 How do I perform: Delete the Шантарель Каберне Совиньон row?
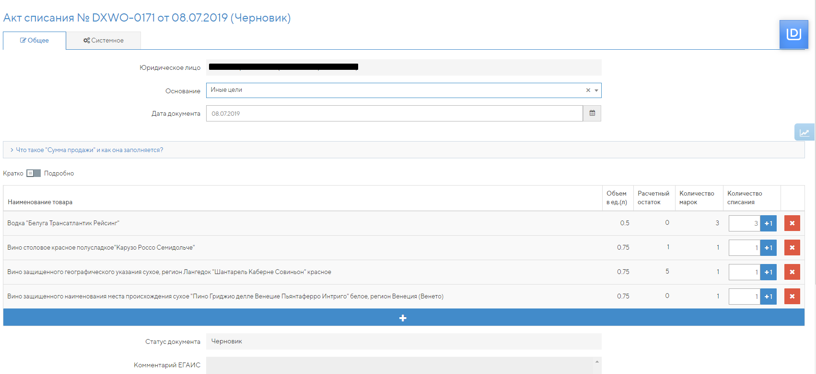pos(792,272)
